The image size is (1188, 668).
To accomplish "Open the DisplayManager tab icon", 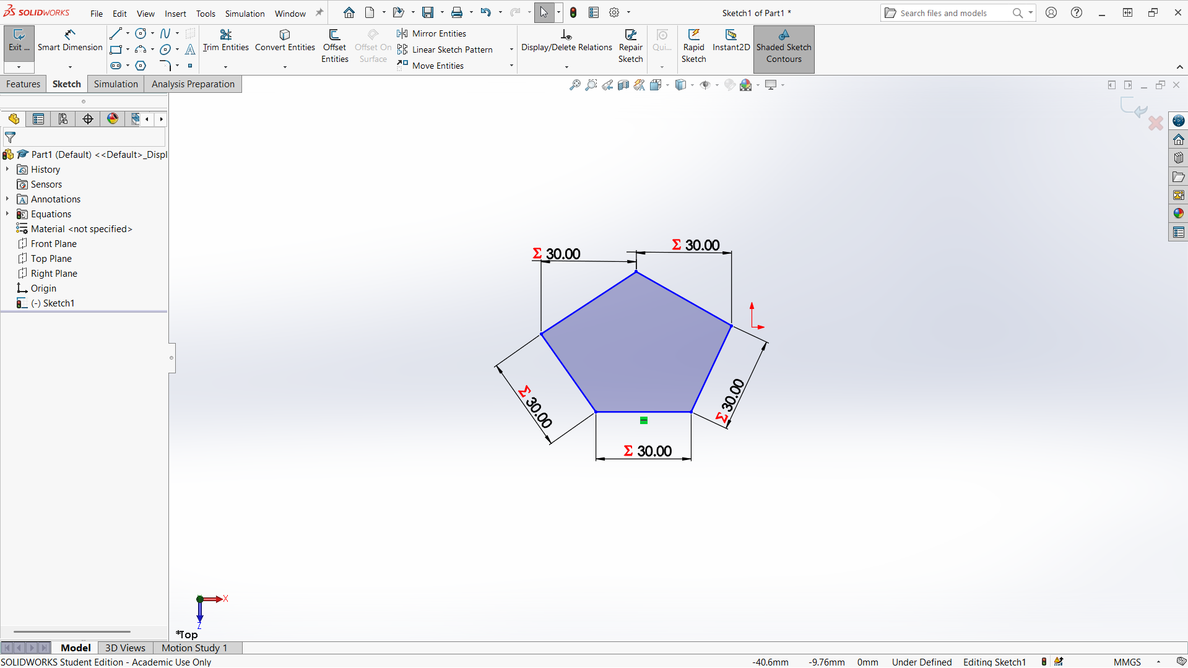I will click(113, 119).
